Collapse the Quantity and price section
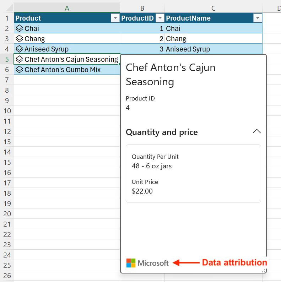 [x=257, y=131]
